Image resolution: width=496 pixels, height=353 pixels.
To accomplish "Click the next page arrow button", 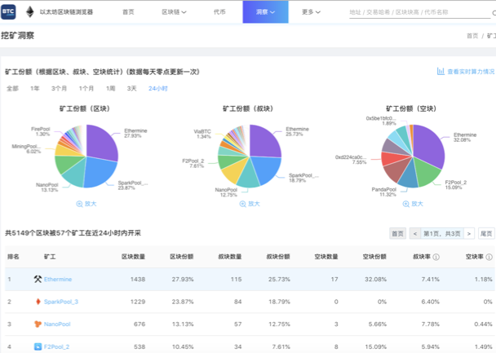I will pos(469,233).
